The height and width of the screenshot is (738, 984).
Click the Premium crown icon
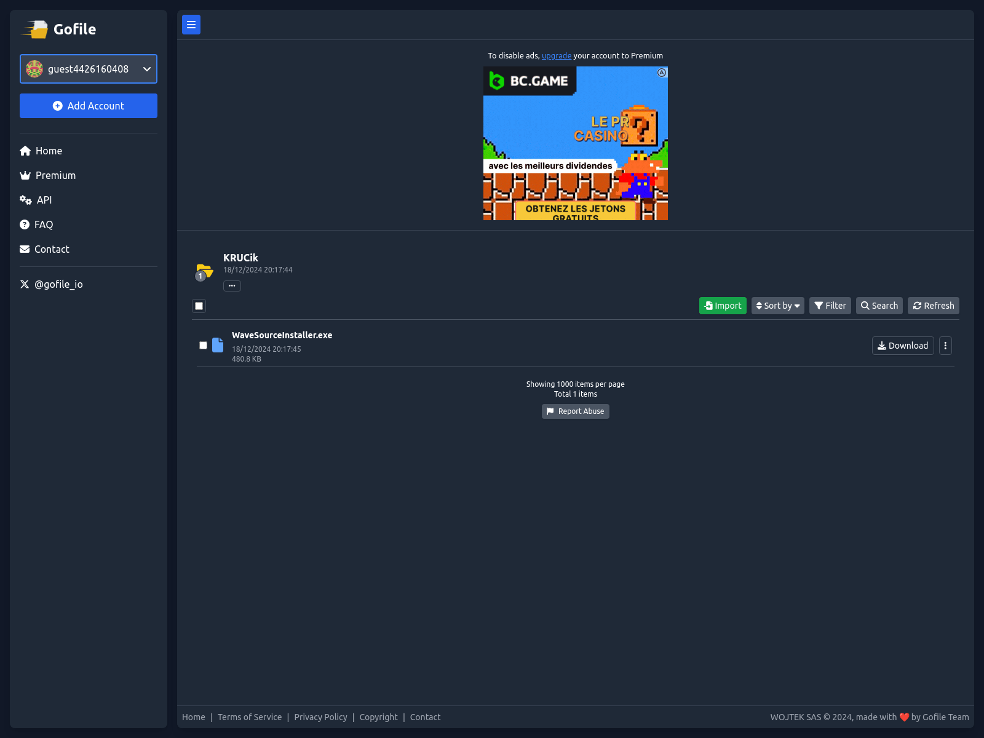pos(25,175)
